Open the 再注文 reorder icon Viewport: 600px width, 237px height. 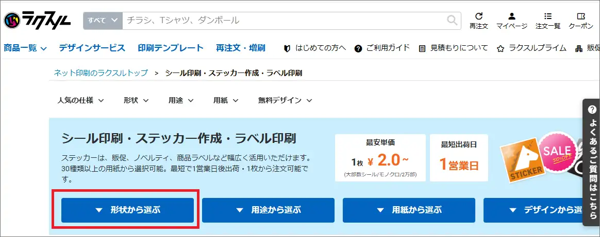pyautogui.click(x=479, y=16)
